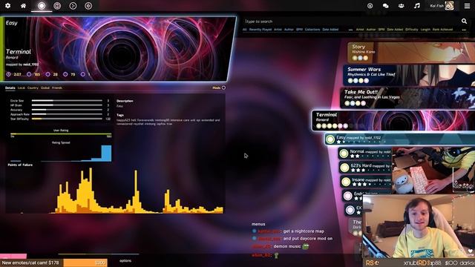
Task: Click the Rating Spread bar chart
Action: point(61,154)
